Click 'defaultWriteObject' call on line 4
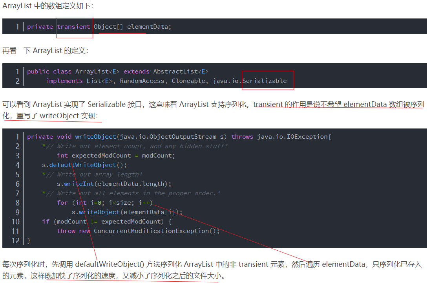 83,165
